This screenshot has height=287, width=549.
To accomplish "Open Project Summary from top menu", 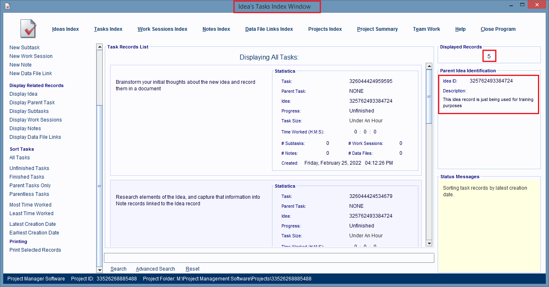I will pos(377,29).
